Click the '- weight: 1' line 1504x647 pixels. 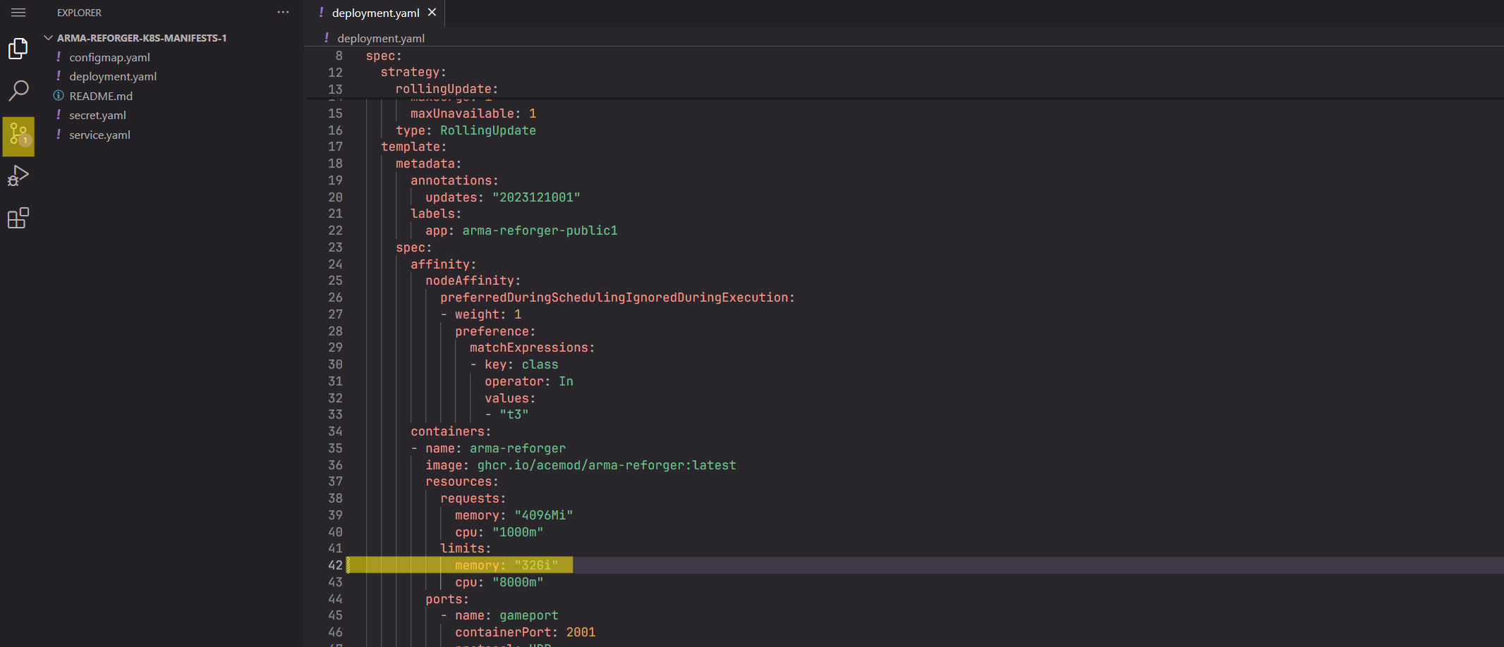[x=481, y=314]
